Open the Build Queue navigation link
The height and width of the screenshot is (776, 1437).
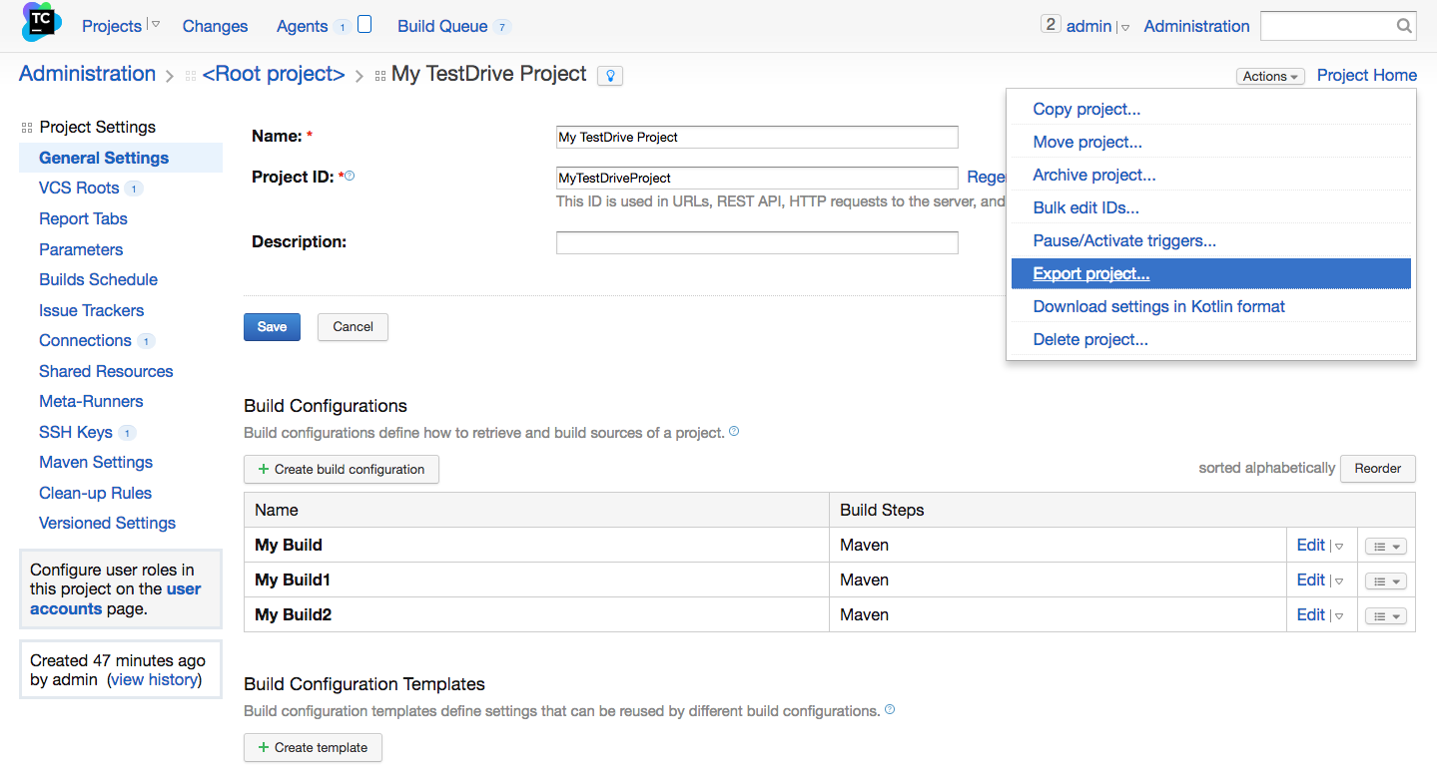tap(442, 27)
